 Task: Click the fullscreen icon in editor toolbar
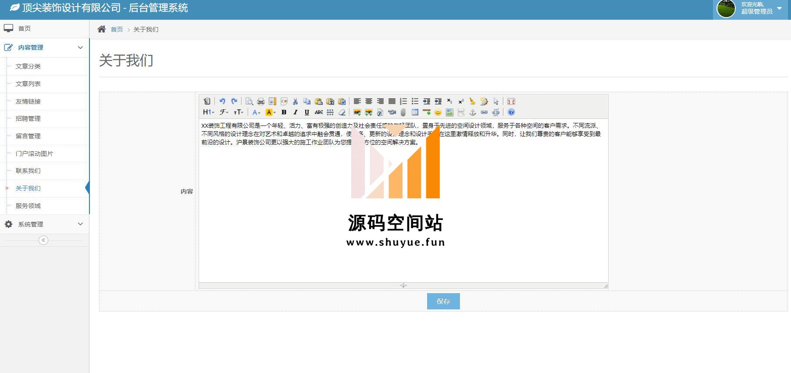click(x=511, y=101)
